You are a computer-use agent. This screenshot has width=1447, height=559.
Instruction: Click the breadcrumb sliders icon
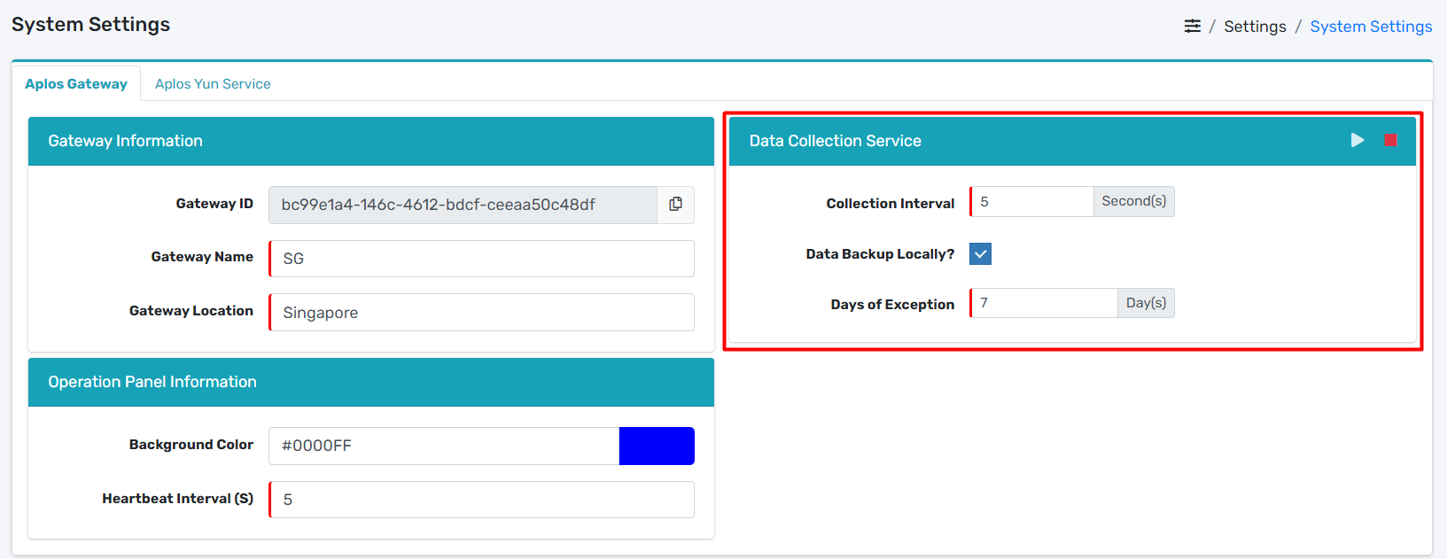tap(1193, 27)
